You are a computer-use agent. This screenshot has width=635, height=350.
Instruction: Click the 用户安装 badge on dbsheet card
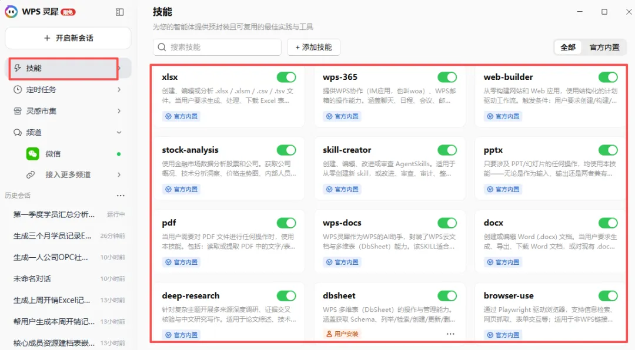342,334
